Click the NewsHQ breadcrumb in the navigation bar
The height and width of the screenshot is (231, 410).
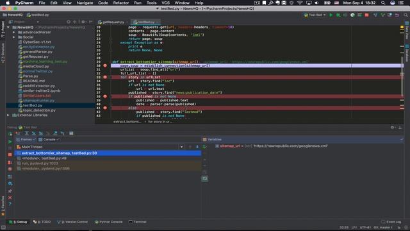pyautogui.click(x=13, y=15)
